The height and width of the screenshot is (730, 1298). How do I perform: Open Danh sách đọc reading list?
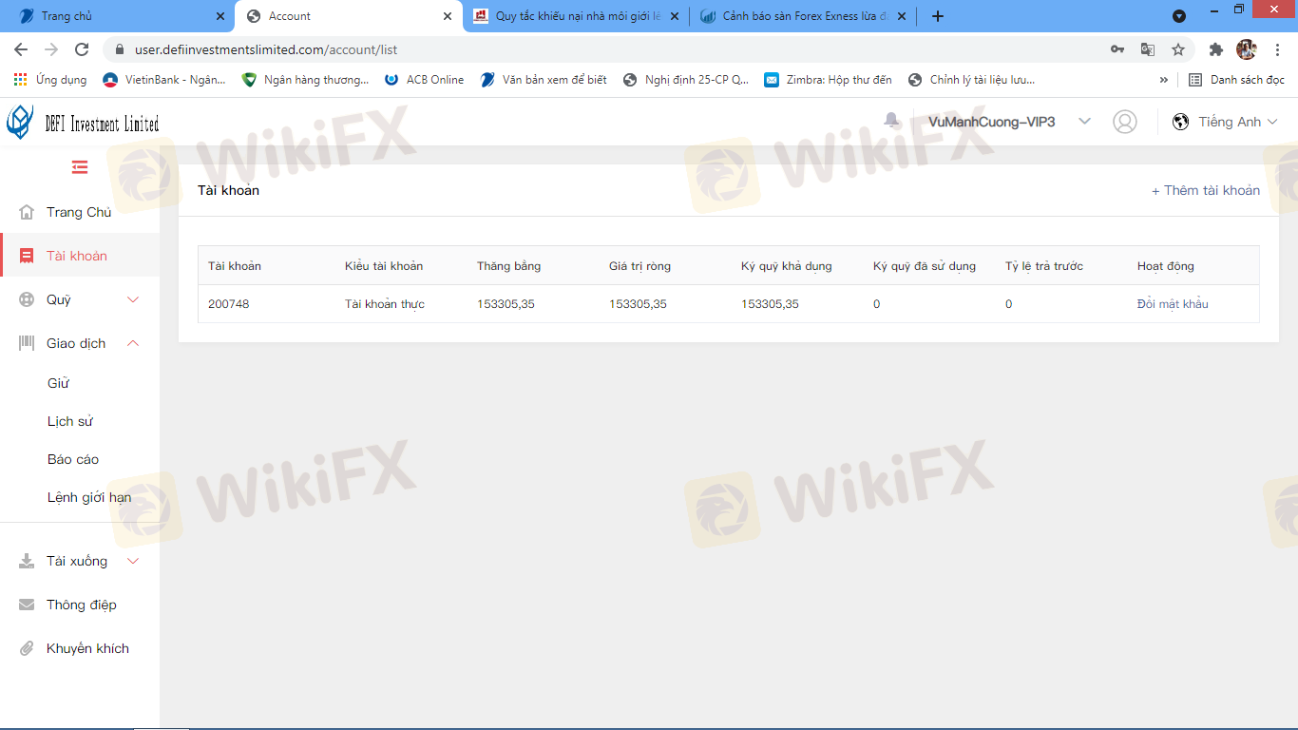pos(1236,80)
